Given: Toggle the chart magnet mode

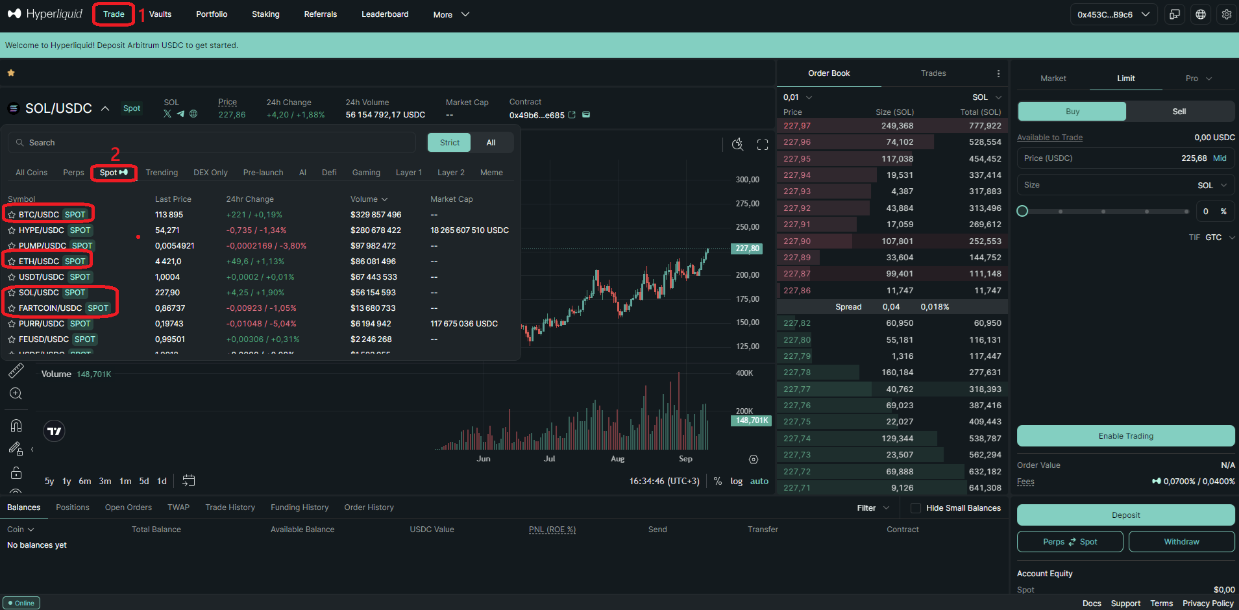Looking at the screenshot, I should [16, 426].
